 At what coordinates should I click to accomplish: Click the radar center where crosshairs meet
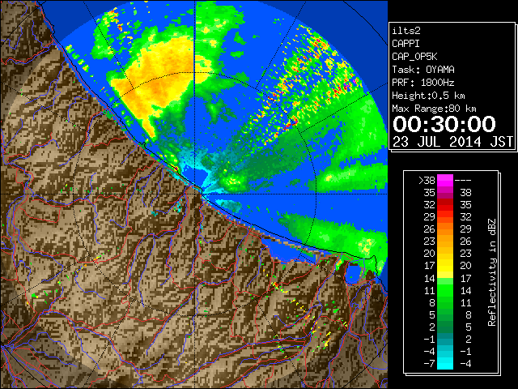[x=195, y=194]
